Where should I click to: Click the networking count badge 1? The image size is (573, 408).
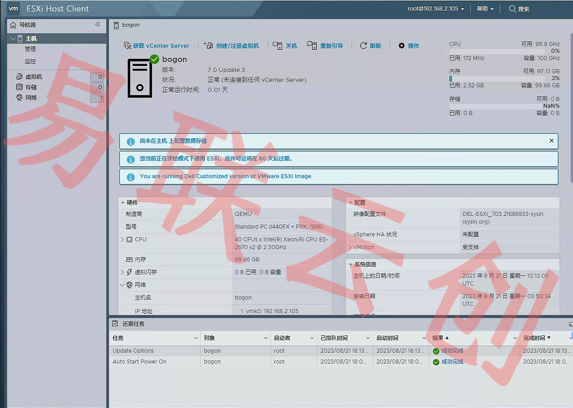tap(97, 98)
